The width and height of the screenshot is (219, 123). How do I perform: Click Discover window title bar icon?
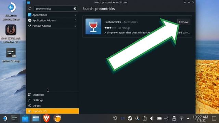point(29,2)
